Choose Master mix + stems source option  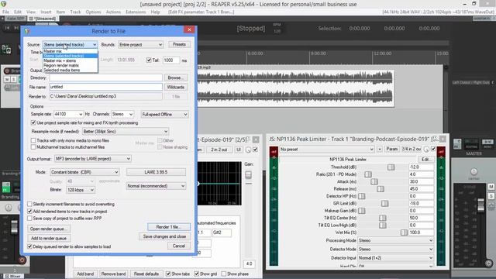(x=71, y=60)
